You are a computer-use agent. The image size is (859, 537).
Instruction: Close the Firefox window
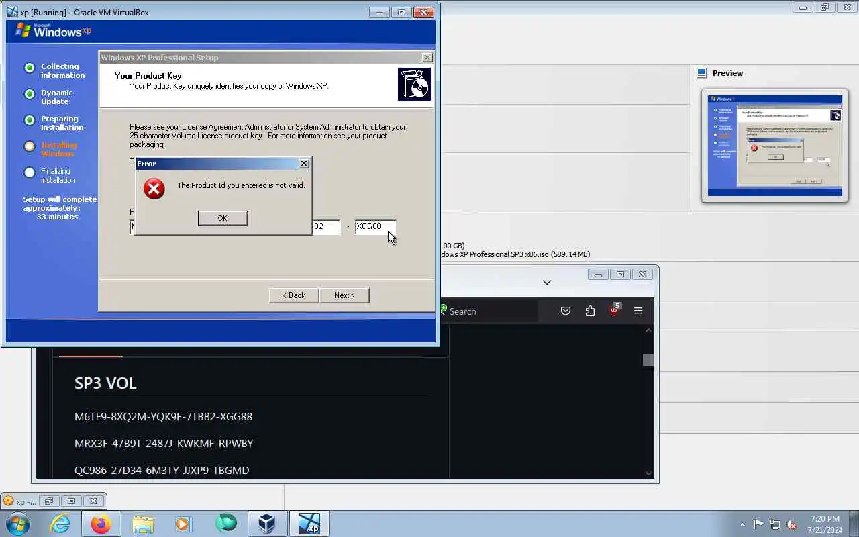tap(642, 274)
